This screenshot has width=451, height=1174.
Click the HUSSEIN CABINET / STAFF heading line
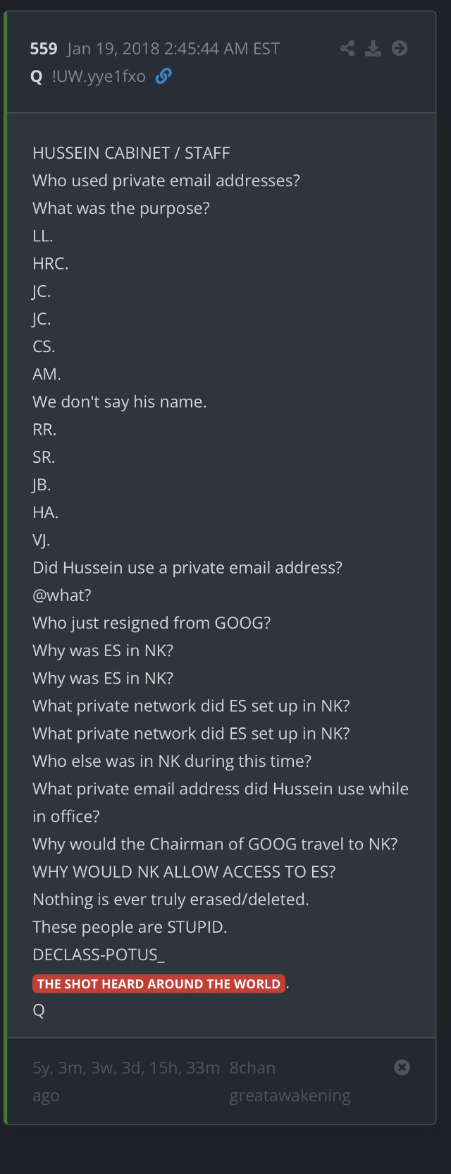(x=131, y=153)
